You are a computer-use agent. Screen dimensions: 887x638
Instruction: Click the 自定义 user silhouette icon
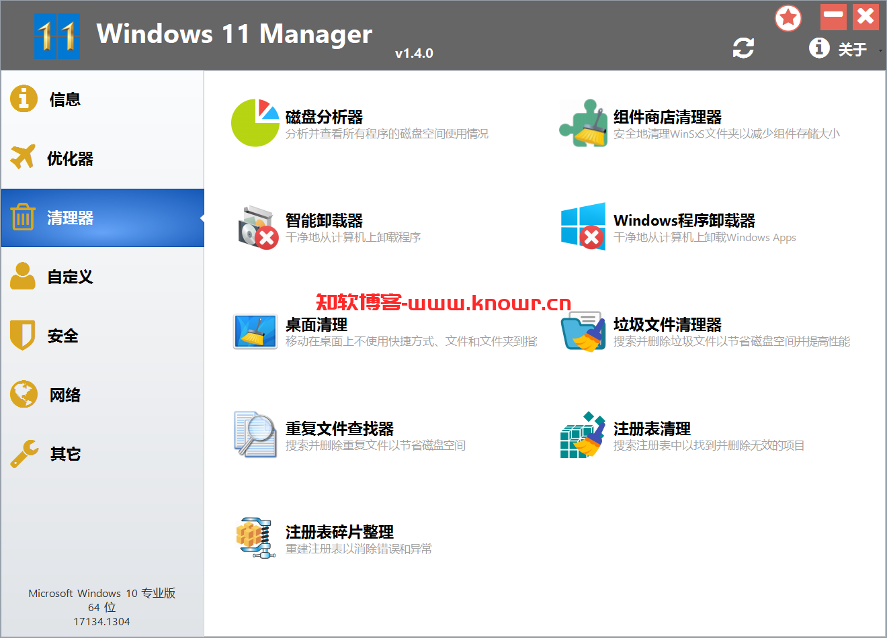23,276
